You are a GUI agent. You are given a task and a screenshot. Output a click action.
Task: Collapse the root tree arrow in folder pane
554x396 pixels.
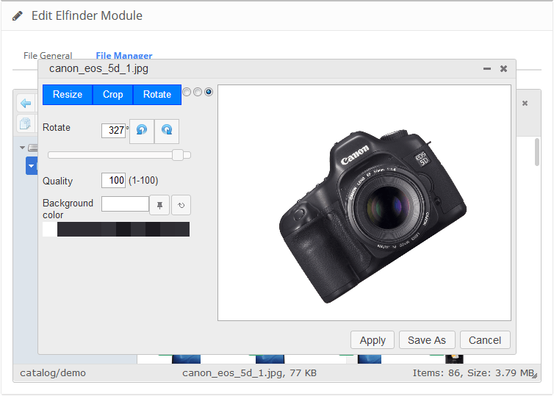coord(22,148)
